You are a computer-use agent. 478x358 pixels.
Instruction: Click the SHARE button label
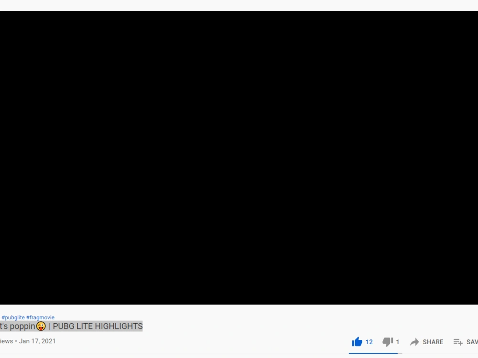click(433, 342)
